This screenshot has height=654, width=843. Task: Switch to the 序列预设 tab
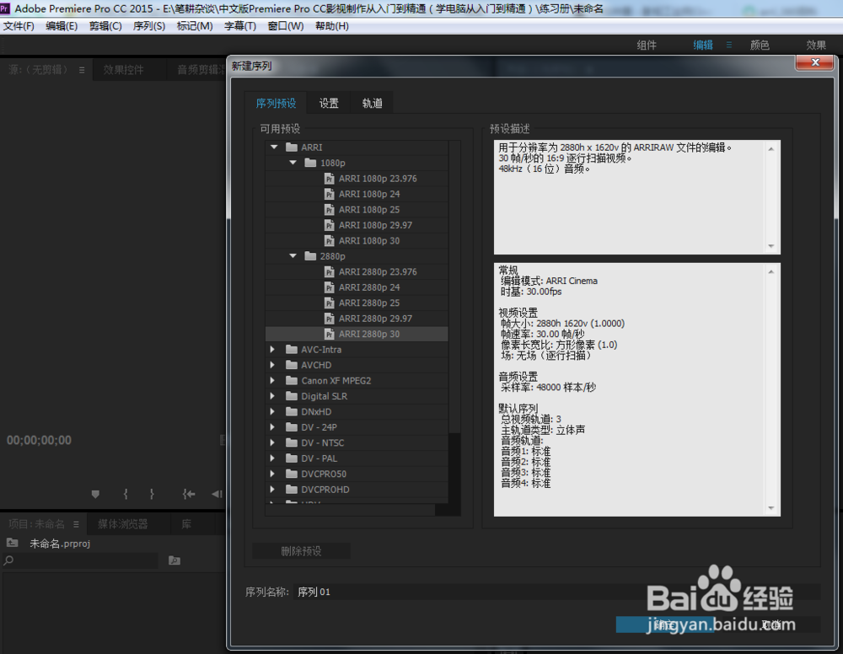tap(276, 103)
